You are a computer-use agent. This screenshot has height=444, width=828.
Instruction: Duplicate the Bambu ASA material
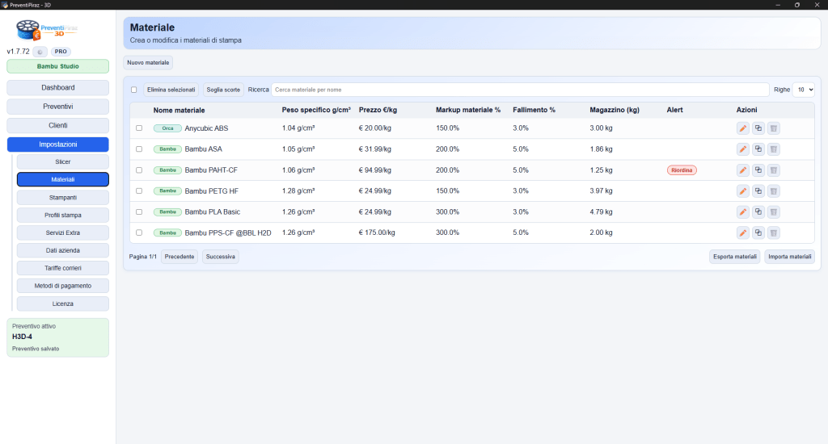758,149
